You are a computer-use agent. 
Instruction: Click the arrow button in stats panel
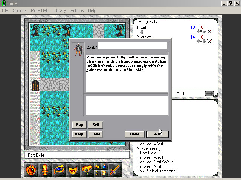[209, 93]
